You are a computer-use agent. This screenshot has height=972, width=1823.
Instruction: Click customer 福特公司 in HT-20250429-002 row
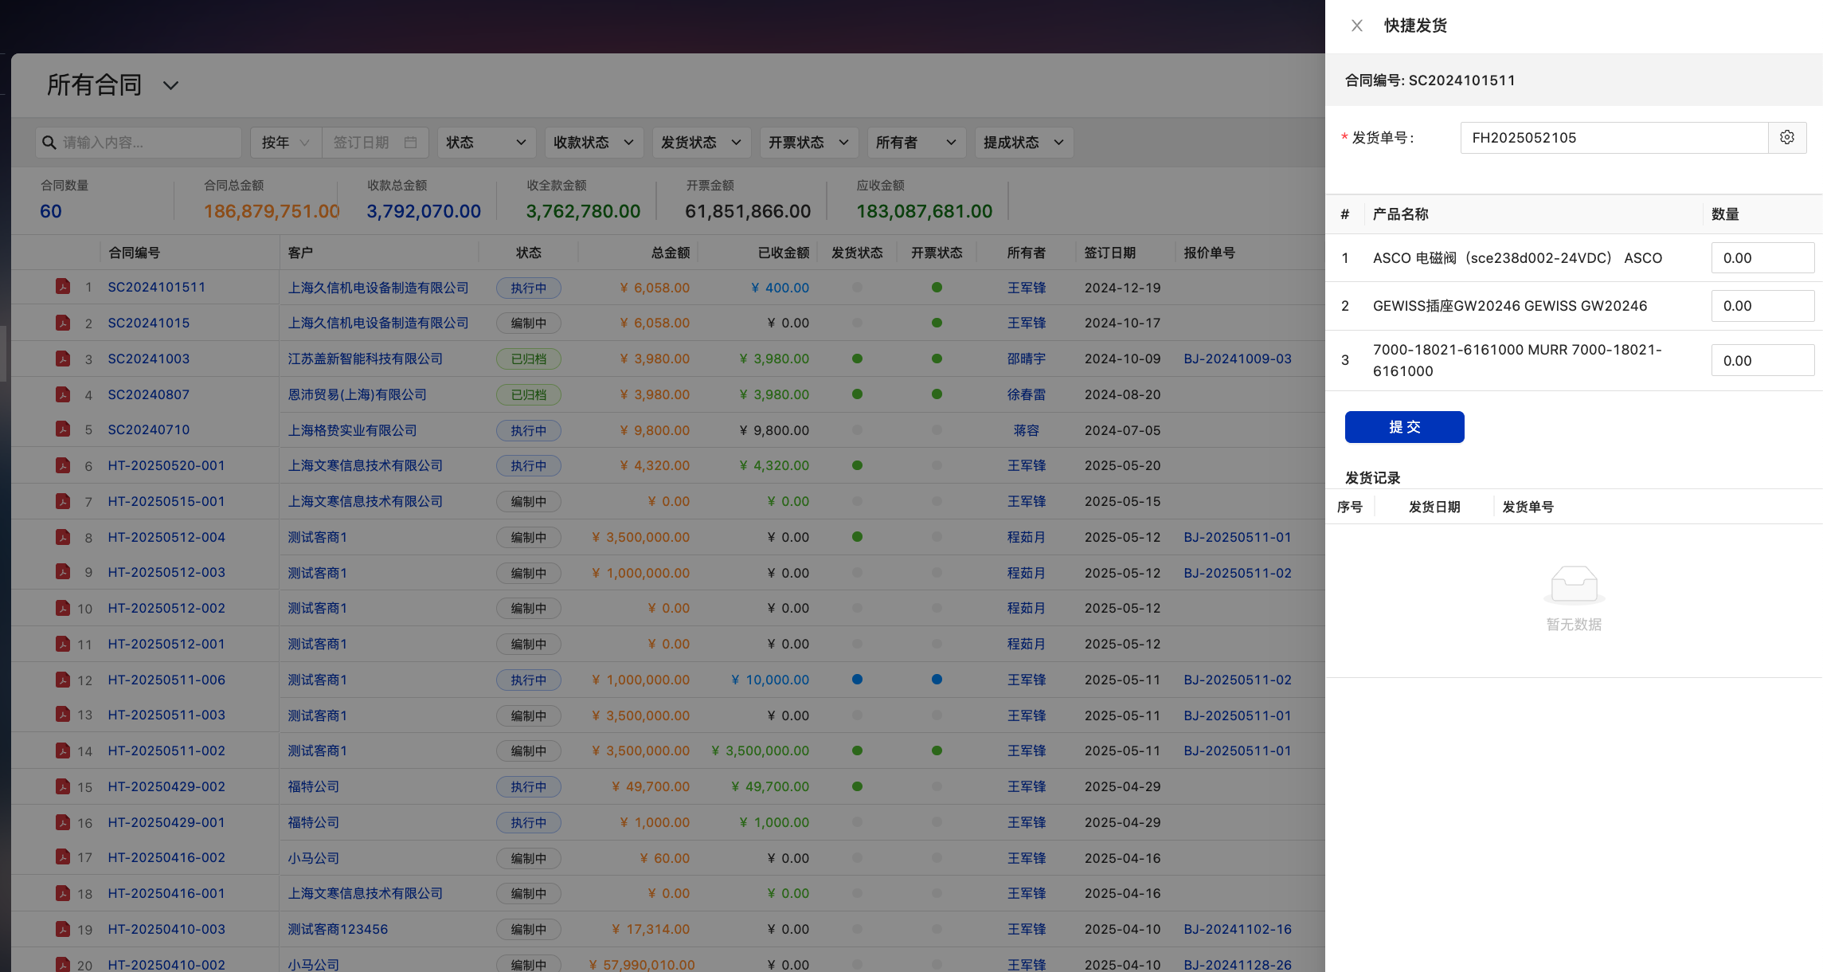point(314,786)
